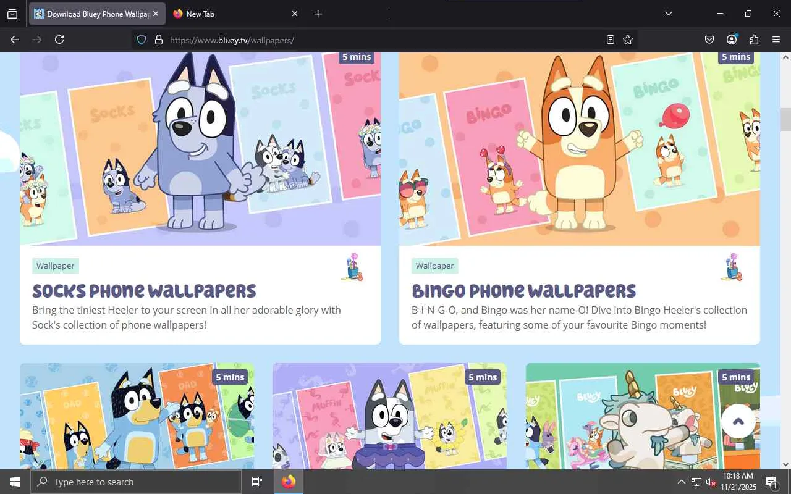Click the Bingo card description text
791x494 pixels.
pos(579,317)
